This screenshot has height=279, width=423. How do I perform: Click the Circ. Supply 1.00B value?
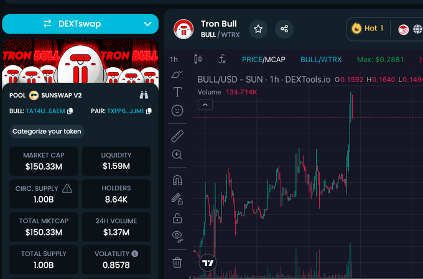coord(44,199)
